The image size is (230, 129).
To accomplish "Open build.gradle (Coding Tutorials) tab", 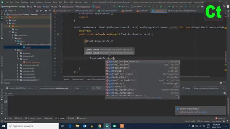I will click(x=182, y=11).
